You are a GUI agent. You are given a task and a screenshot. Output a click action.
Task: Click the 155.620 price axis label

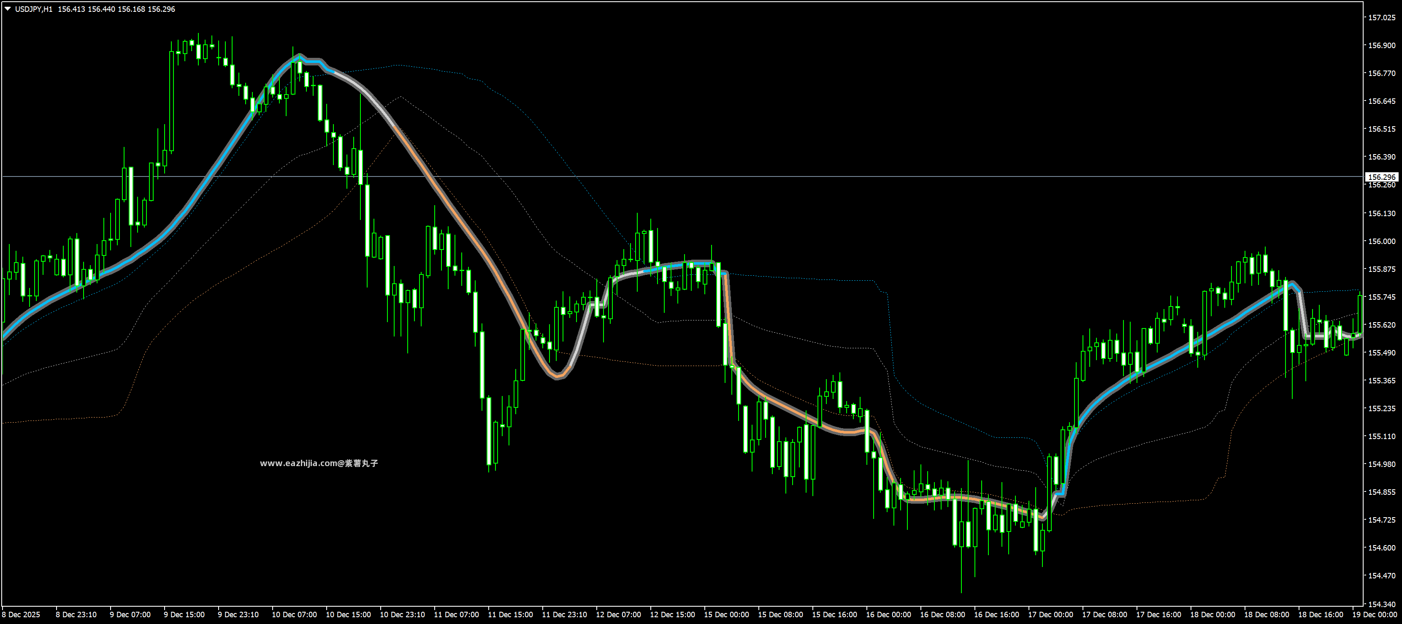(x=1381, y=325)
